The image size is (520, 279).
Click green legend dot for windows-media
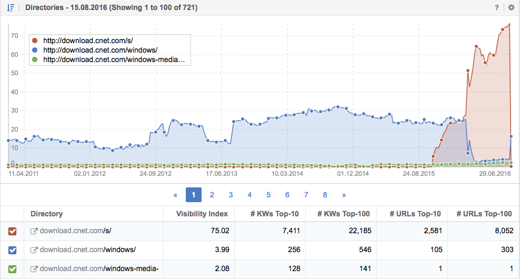35,59
